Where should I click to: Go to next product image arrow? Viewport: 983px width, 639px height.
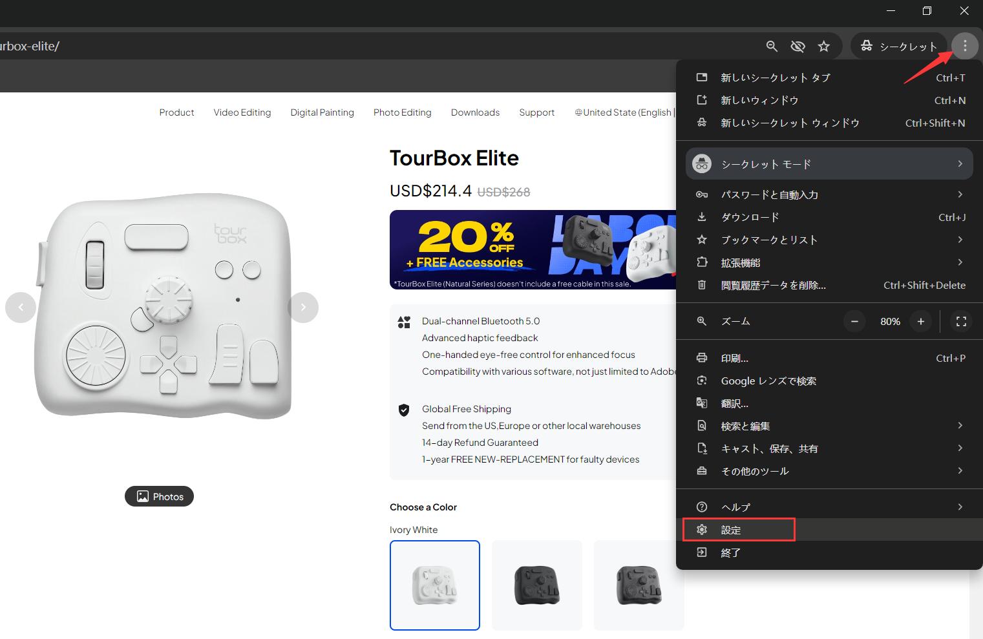[x=303, y=308]
